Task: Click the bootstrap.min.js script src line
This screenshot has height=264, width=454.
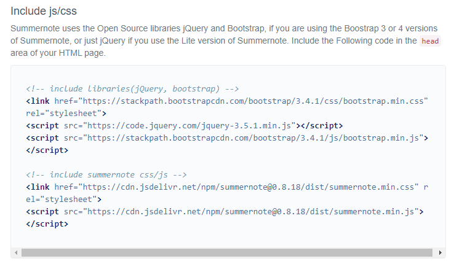Action: (227, 138)
